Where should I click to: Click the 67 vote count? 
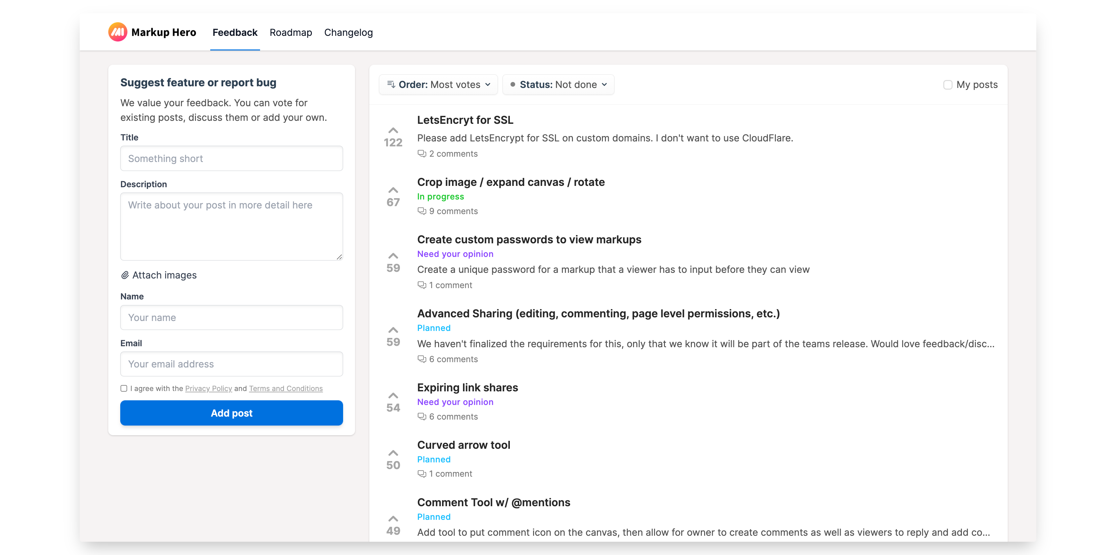pyautogui.click(x=393, y=202)
